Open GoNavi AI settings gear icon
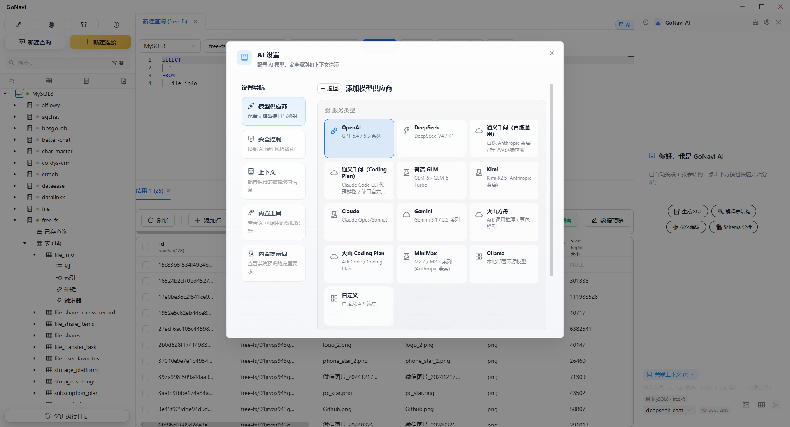This screenshot has height=427, width=790. click(767, 23)
